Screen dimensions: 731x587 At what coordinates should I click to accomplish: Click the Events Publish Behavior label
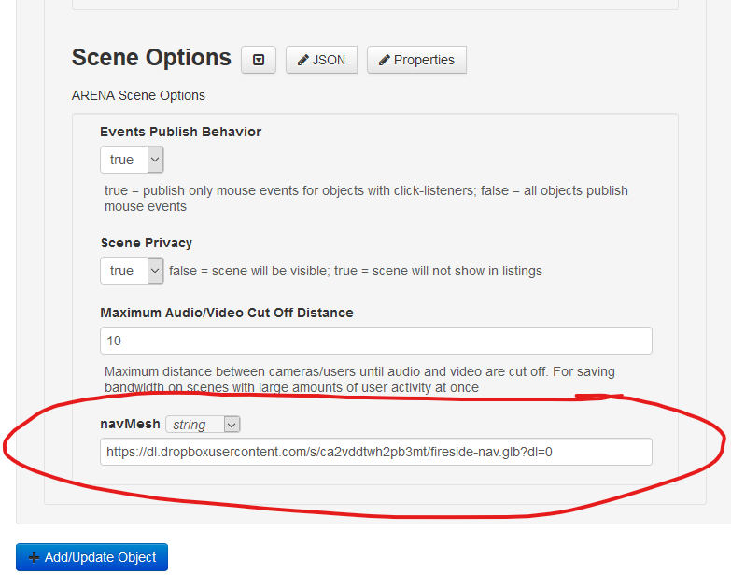click(180, 132)
